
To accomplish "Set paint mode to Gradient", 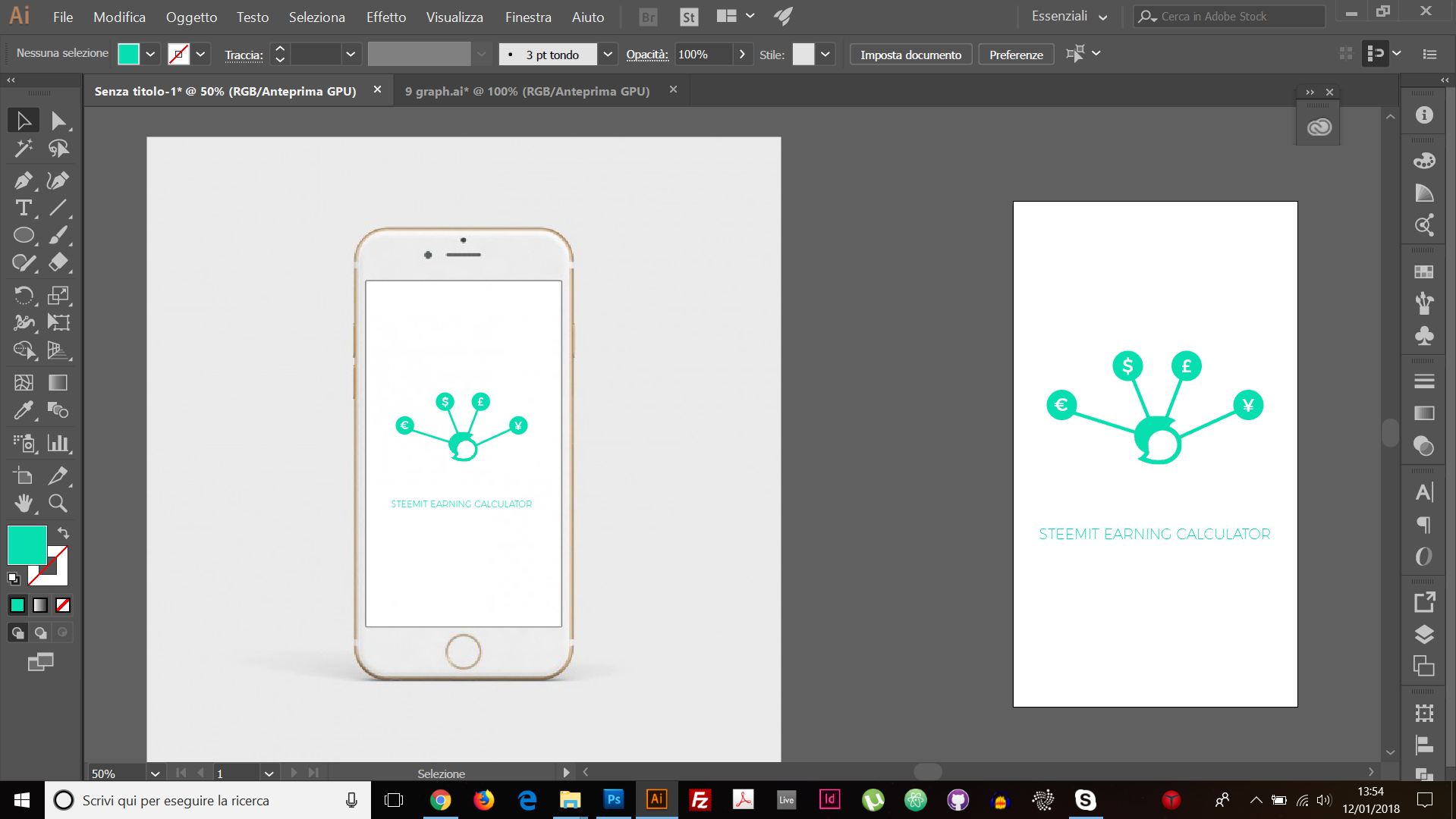I will tap(40, 605).
